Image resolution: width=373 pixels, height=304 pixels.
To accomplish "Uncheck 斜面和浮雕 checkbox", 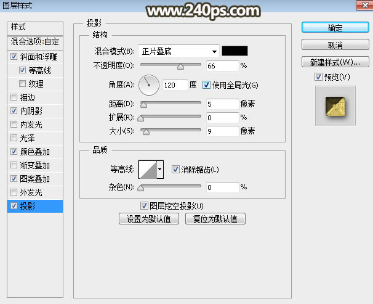I will [x=14, y=57].
